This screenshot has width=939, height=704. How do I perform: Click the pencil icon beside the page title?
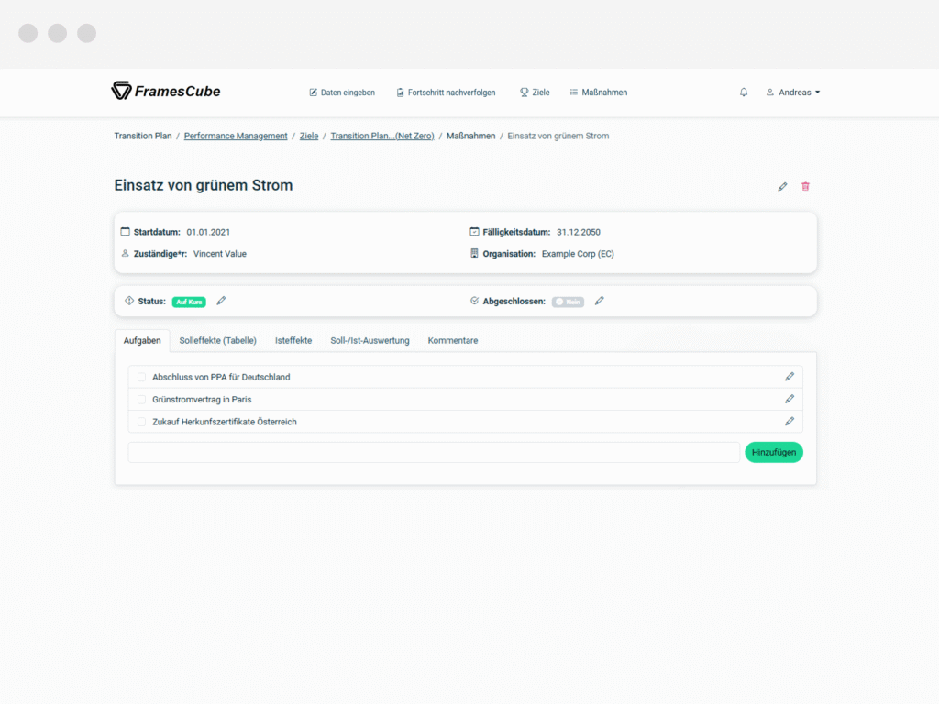pyautogui.click(x=782, y=187)
